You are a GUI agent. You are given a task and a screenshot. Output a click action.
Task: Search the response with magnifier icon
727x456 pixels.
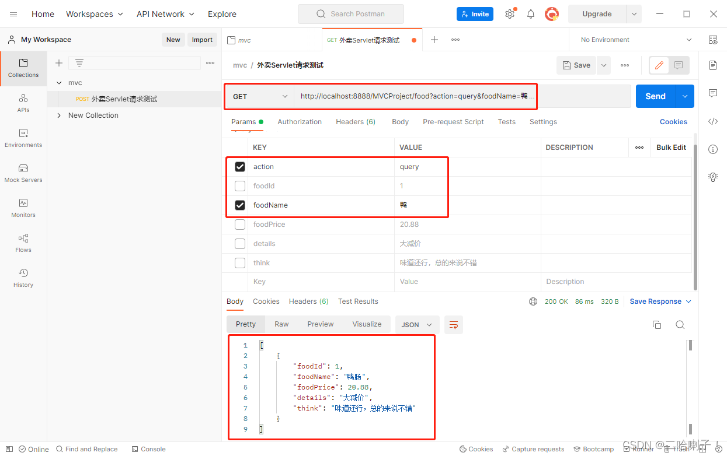pos(680,325)
